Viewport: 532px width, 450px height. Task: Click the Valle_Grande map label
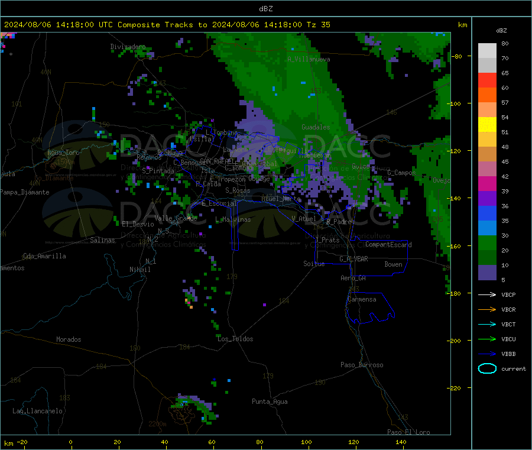[176, 218]
